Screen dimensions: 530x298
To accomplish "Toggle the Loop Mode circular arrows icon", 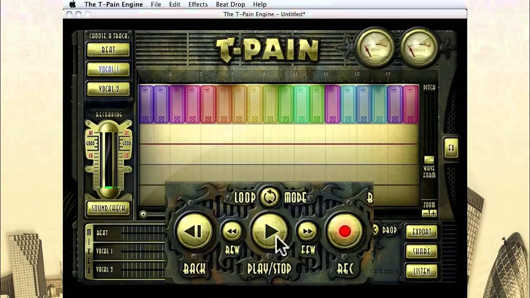I will [x=270, y=197].
